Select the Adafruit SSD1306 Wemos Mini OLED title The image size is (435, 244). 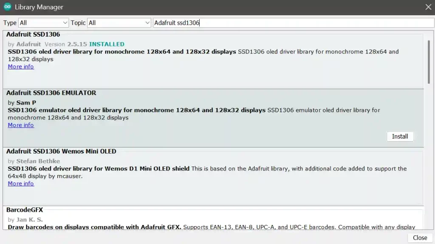[x=61, y=151]
